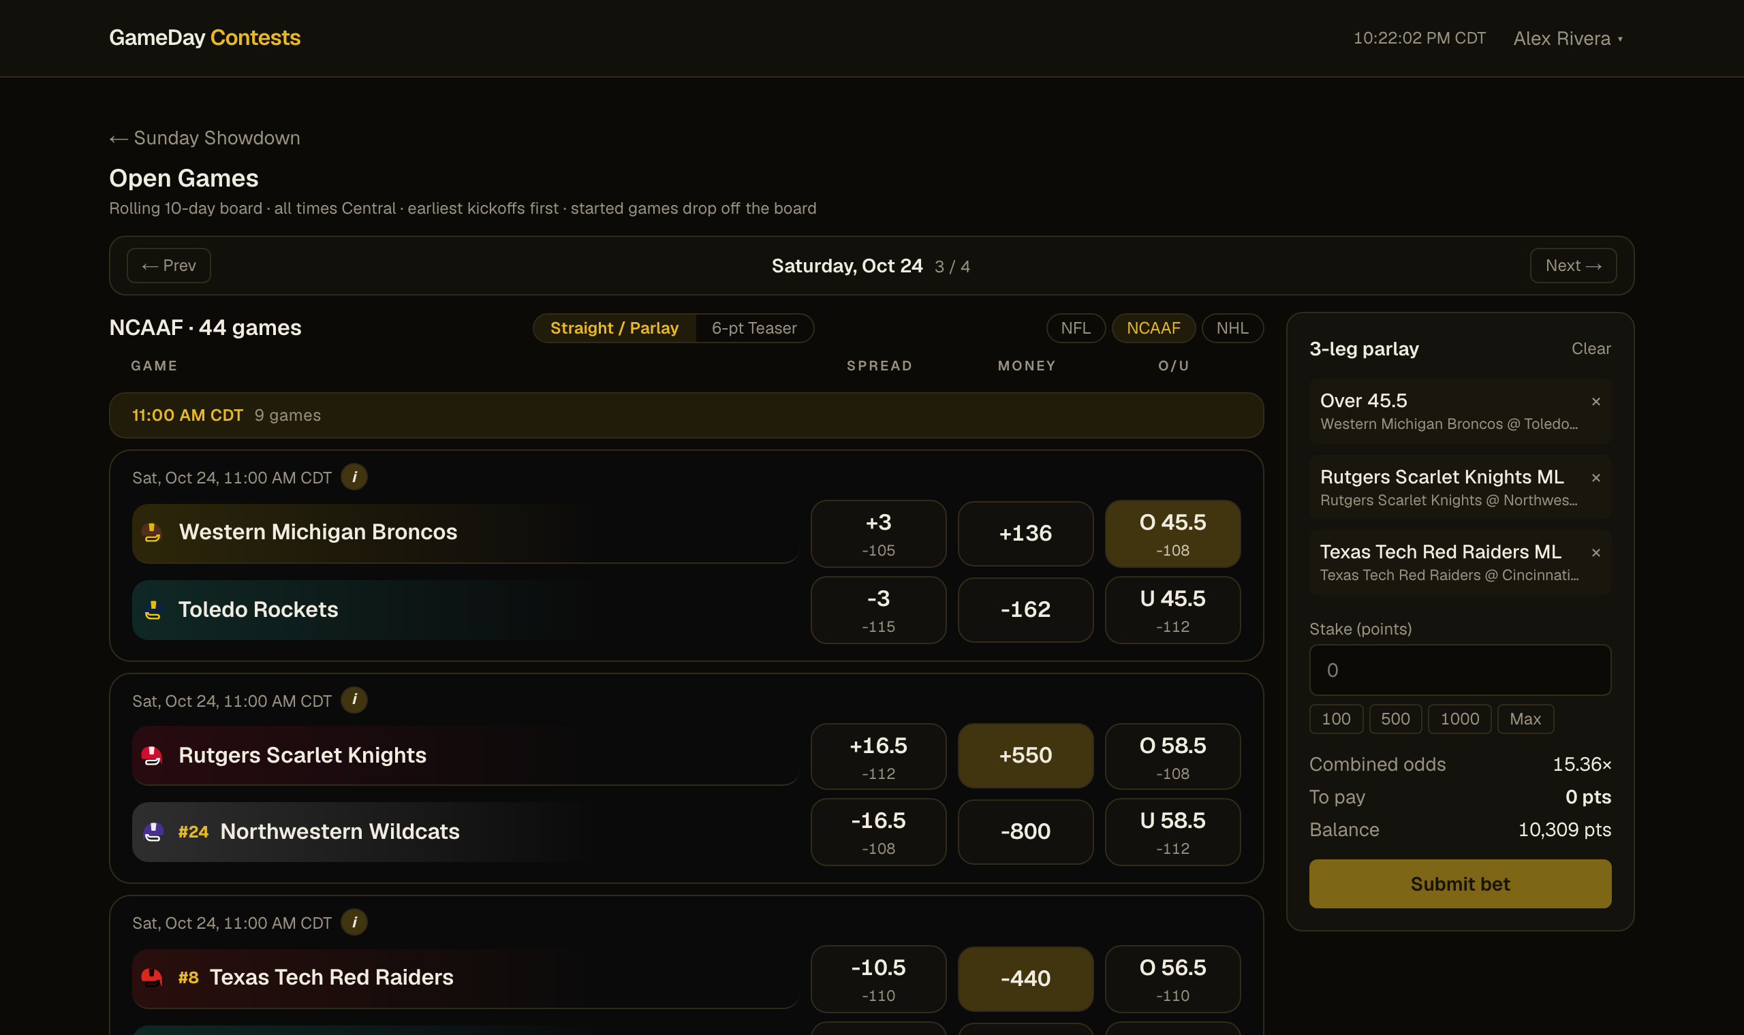Open info icon for Texas Tech game
Image resolution: width=1744 pixels, height=1035 pixels.
[354, 922]
